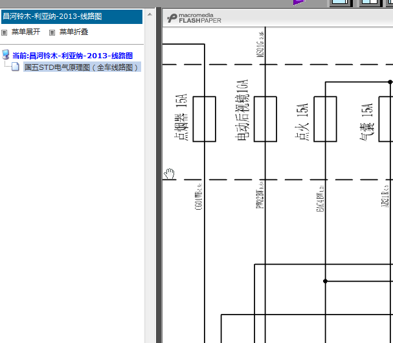This screenshot has height=343, width=393.
Task: Click the sidebar scrollbar up arrow
Action: tap(150, 14)
